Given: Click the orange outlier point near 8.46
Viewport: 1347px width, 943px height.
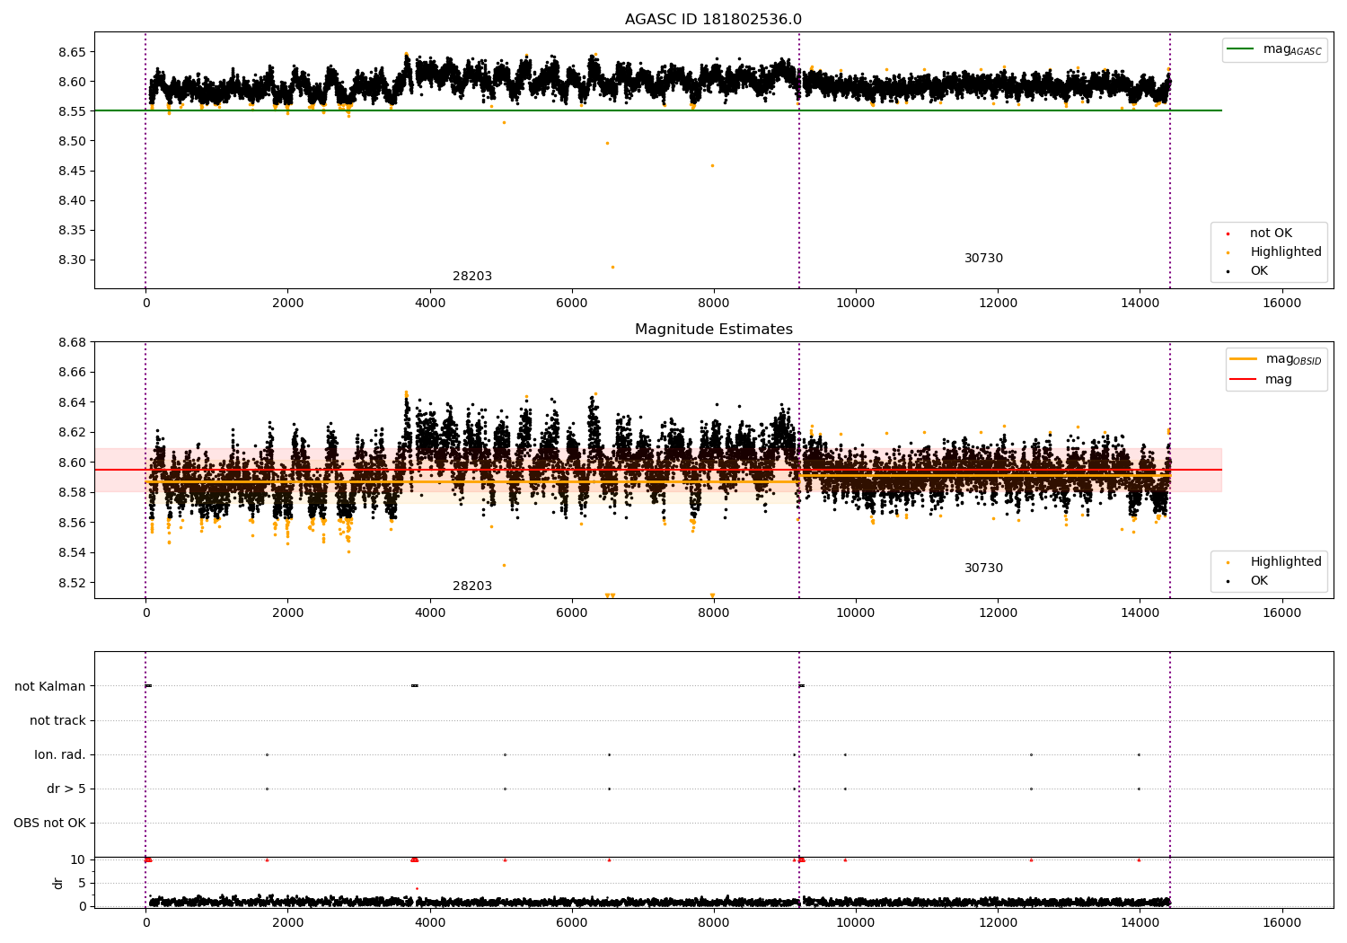Looking at the screenshot, I should pos(712,165).
